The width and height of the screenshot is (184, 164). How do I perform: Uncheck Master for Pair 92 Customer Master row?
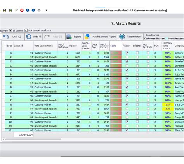click(x=127, y=53)
